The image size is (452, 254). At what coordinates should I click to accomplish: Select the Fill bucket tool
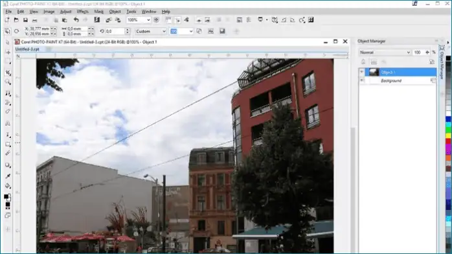[x=8, y=186]
